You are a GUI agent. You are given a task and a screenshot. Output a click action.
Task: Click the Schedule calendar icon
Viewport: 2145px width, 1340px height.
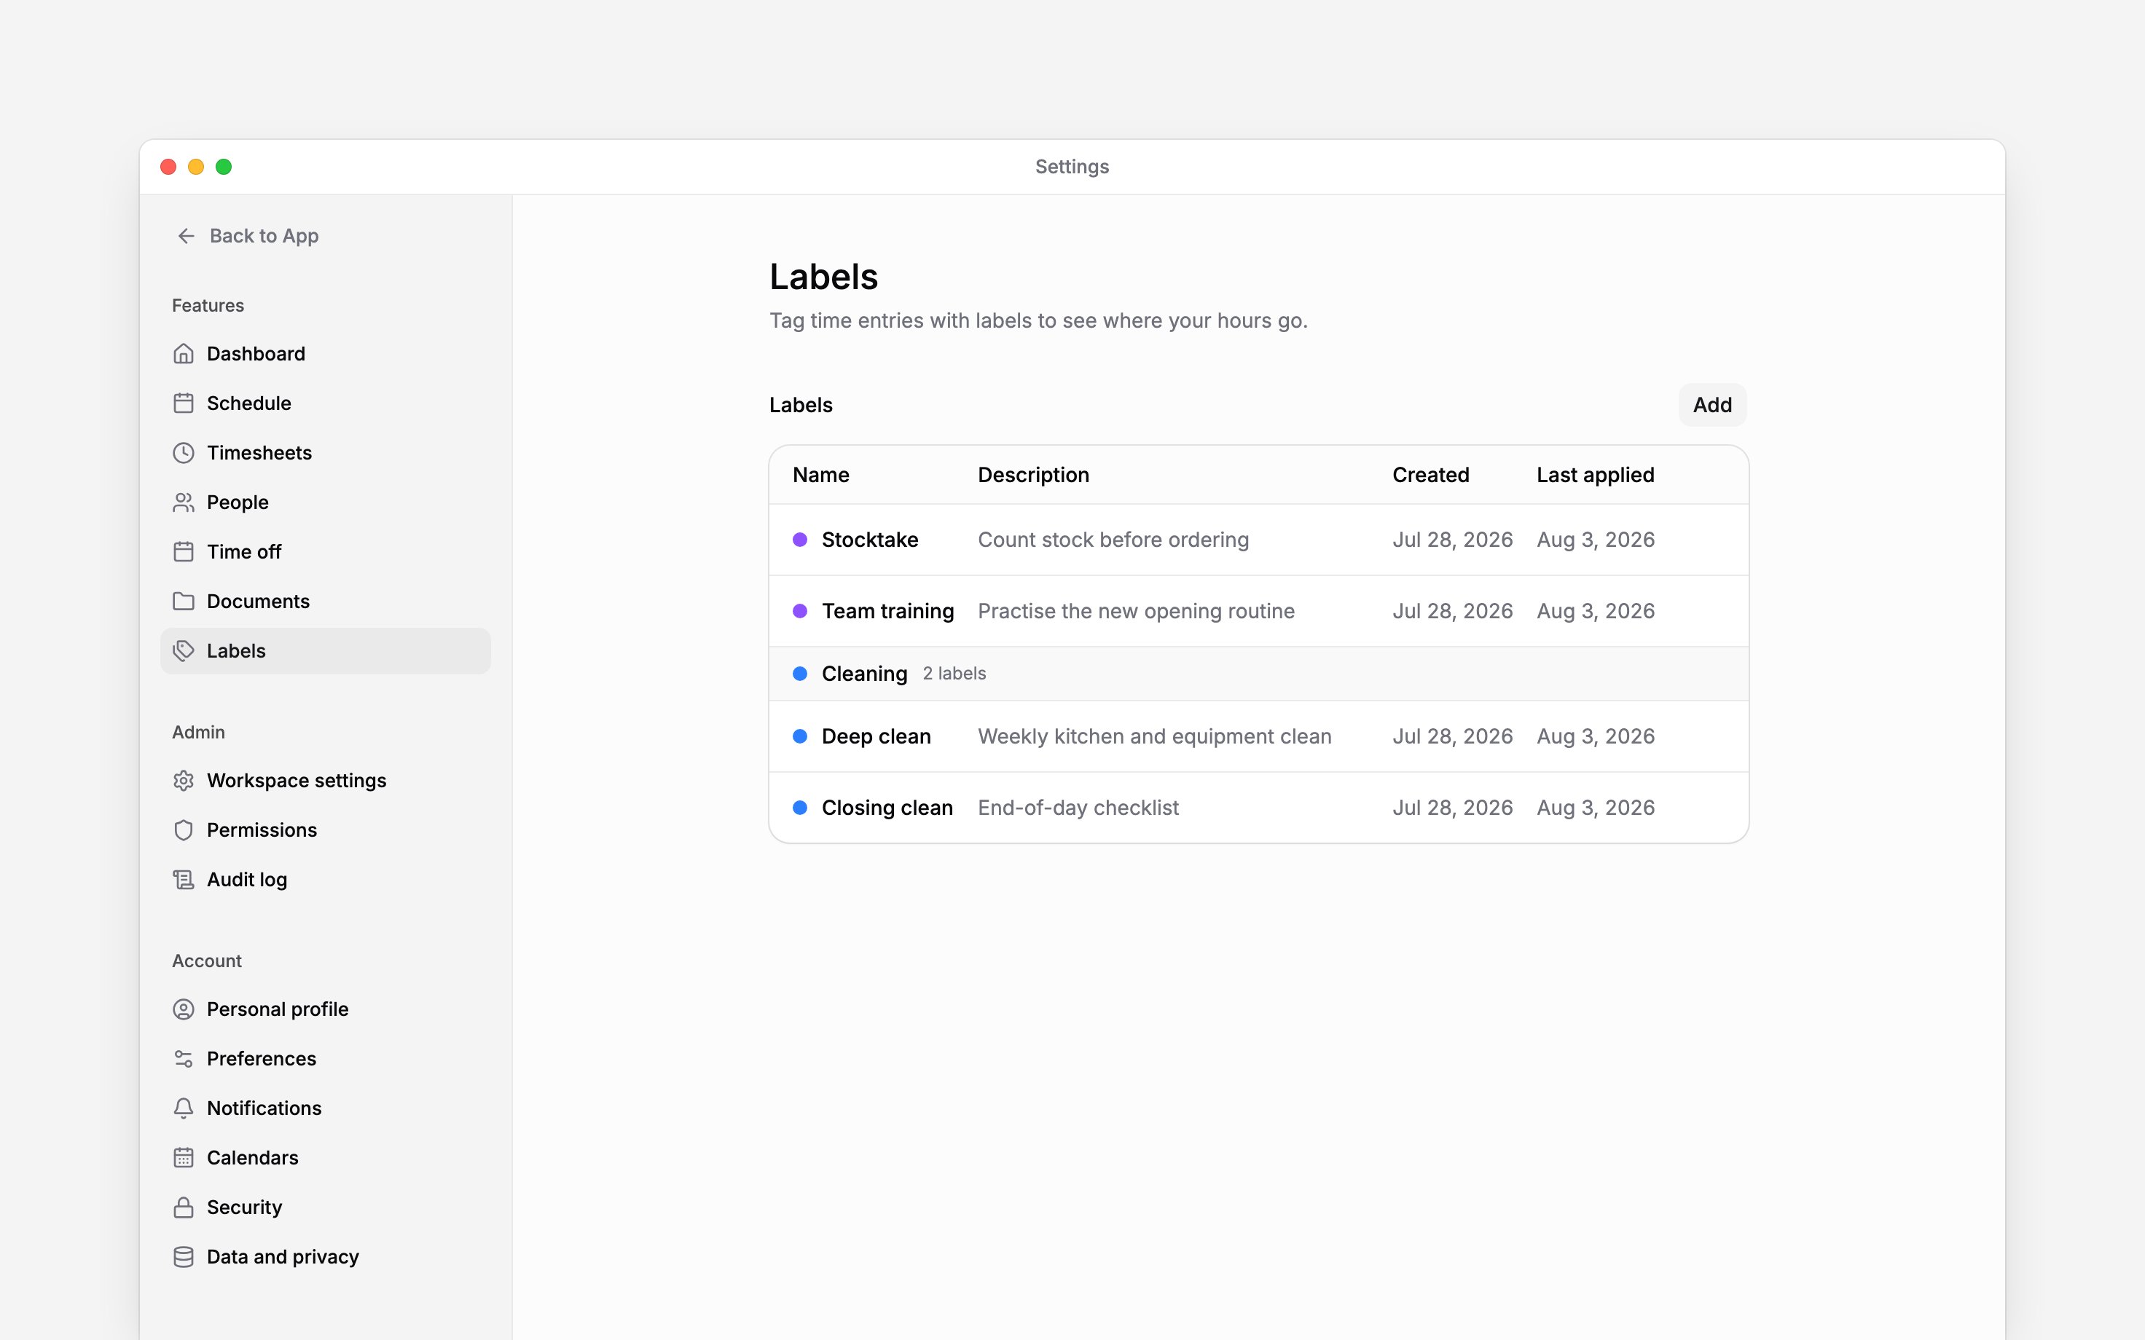[x=184, y=403]
